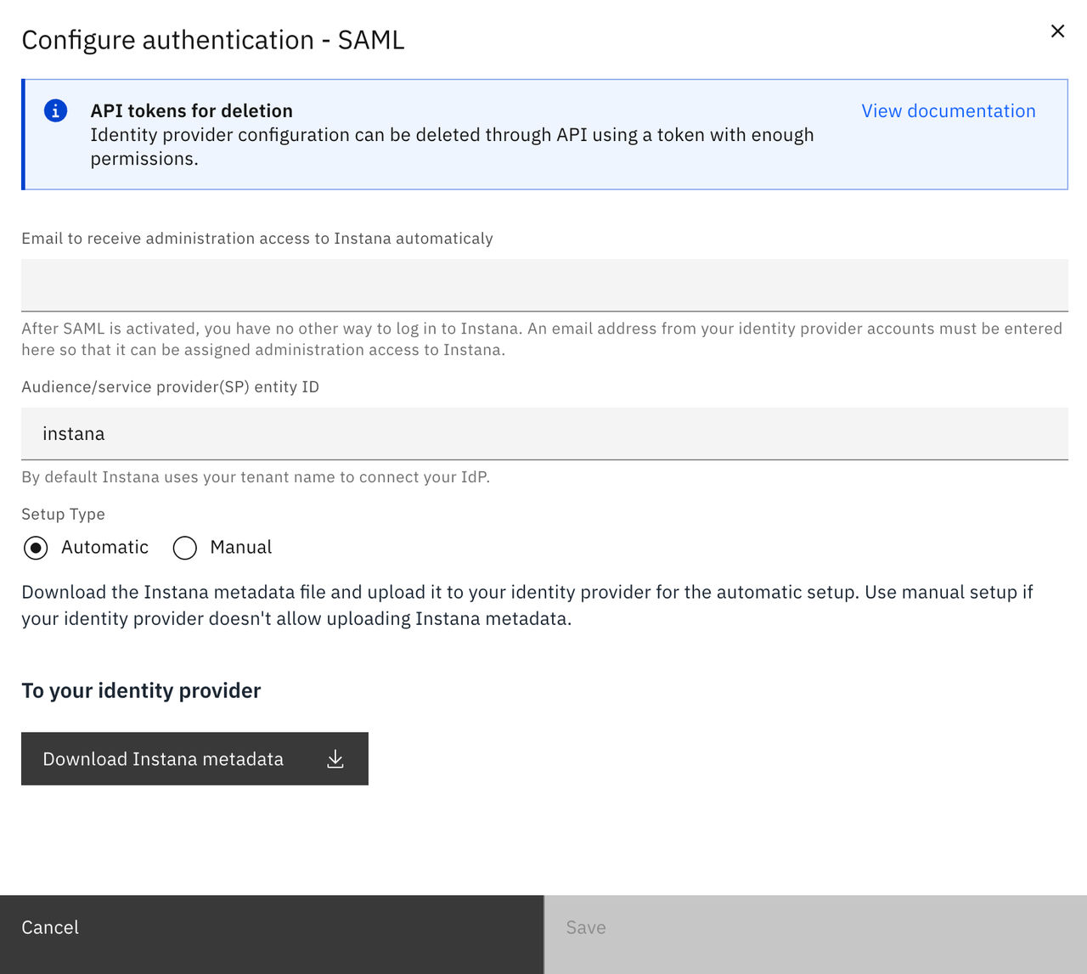Viewport: 1087px width, 974px height.
Task: Click the greyed-out Save button
Action: (x=816, y=934)
